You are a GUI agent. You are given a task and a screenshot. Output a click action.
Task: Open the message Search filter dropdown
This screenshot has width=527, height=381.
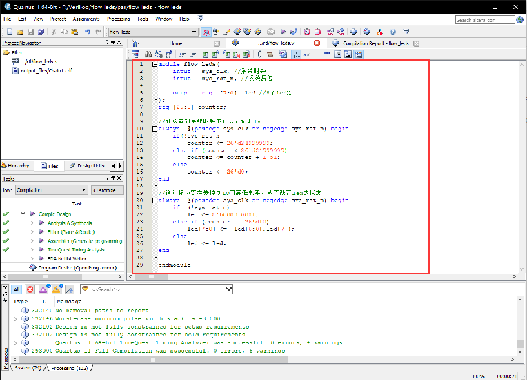pyautogui.click(x=228, y=289)
